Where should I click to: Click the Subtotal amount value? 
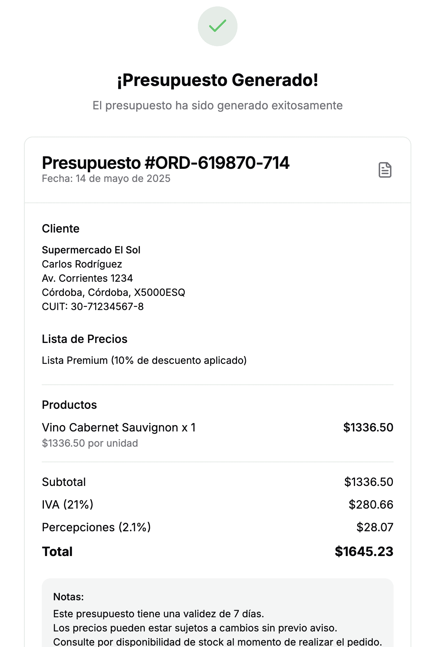click(368, 482)
